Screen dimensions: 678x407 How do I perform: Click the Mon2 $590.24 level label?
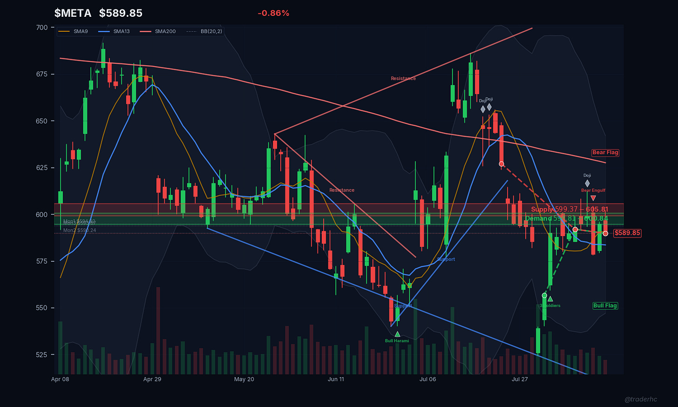[x=80, y=231]
